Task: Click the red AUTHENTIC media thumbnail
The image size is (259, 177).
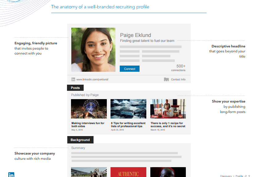Action: click(128, 172)
